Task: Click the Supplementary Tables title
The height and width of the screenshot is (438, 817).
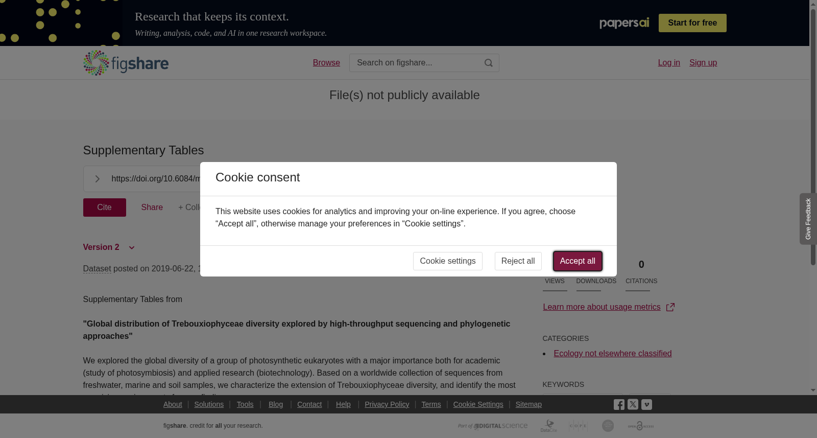Action: point(143,150)
